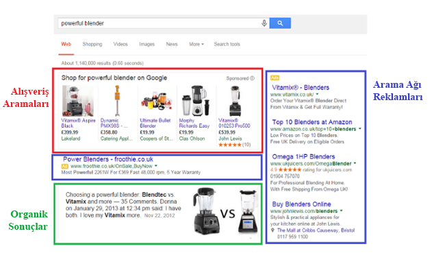This screenshot has height=264, width=445.
Task: Click the microphone voice search icon
Action: pyautogui.click(x=264, y=23)
